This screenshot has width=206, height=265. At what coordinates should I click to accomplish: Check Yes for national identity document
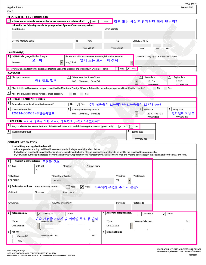click(78, 104)
